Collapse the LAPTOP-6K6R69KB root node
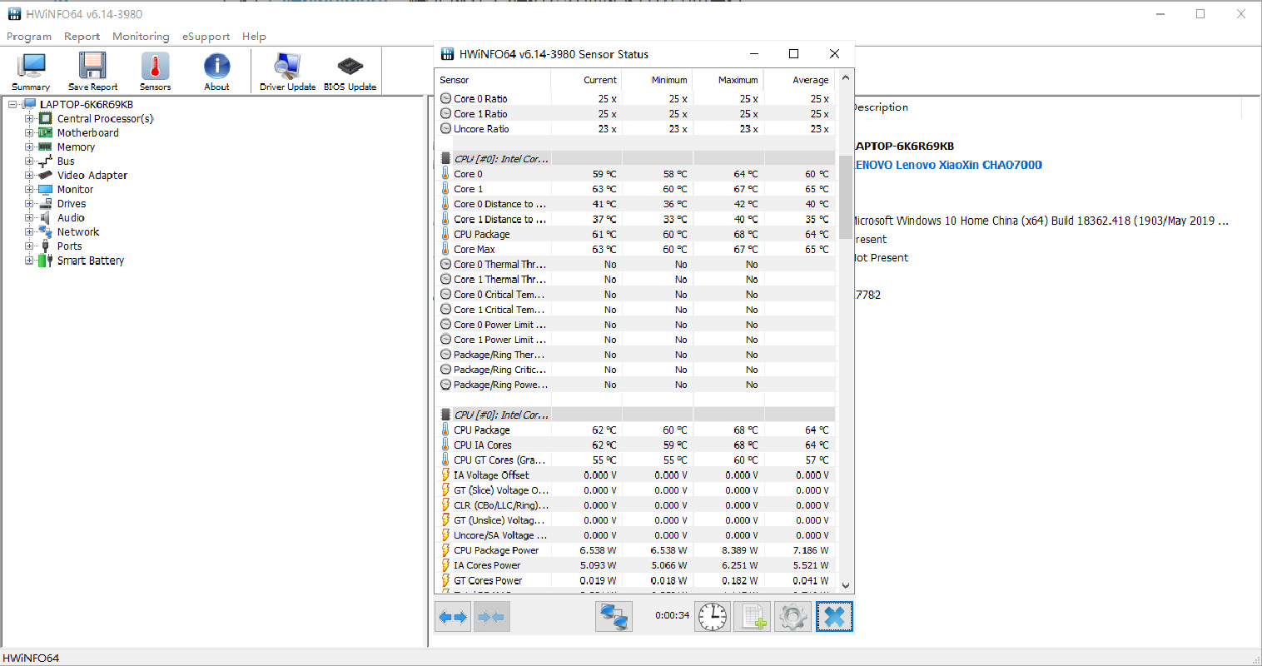This screenshot has width=1262, height=666. [12, 105]
